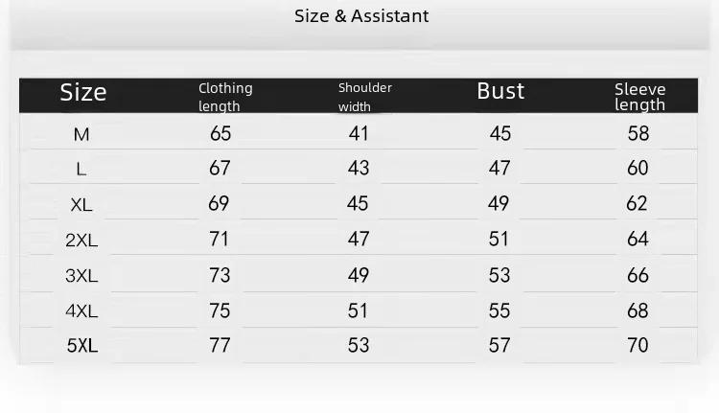This screenshot has height=413, width=719.
Task: Click shoulder width value 41 for M
Action: point(359,134)
